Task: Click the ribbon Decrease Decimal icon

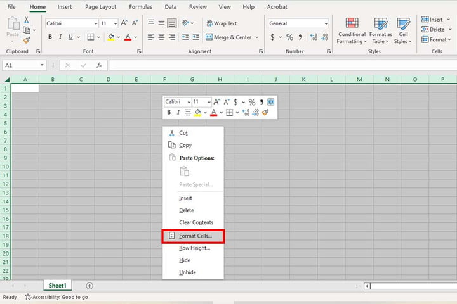Action: coord(324,37)
